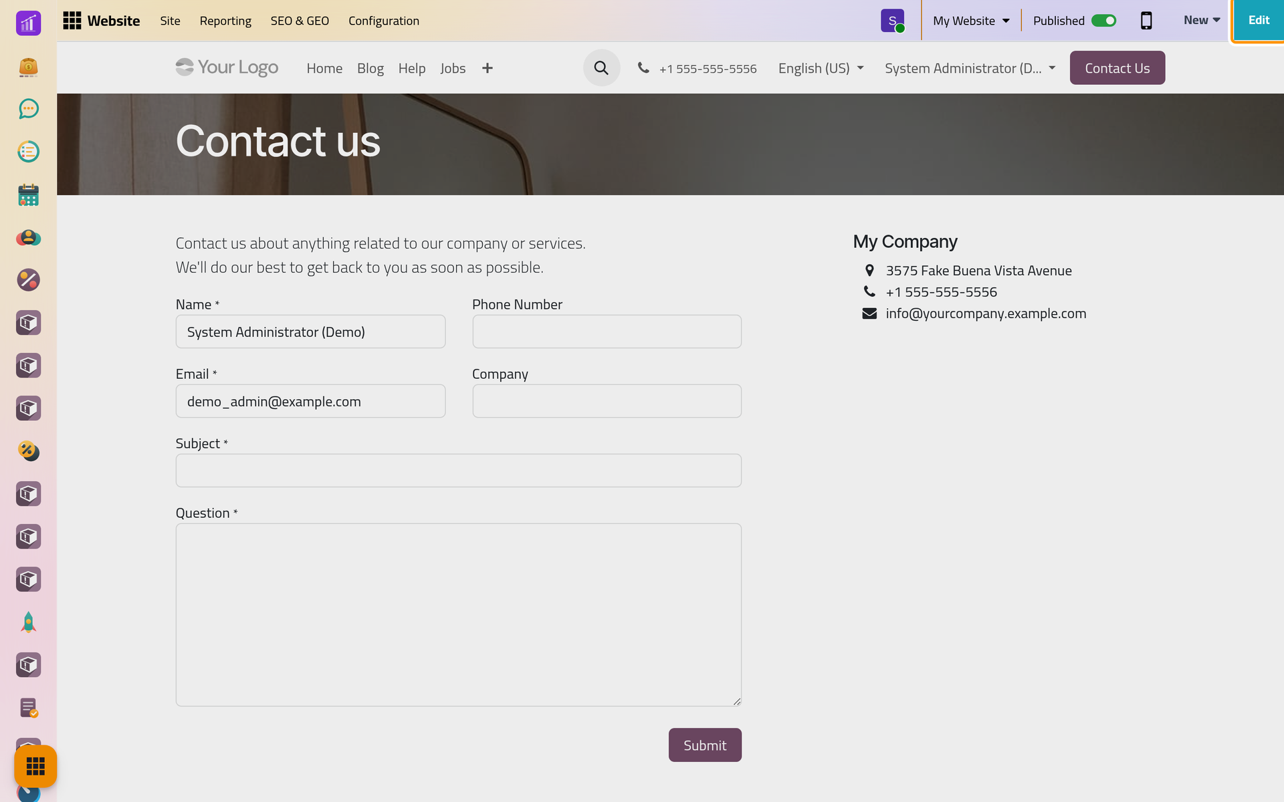Click the Contact Us header button
The image size is (1284, 802).
point(1117,68)
